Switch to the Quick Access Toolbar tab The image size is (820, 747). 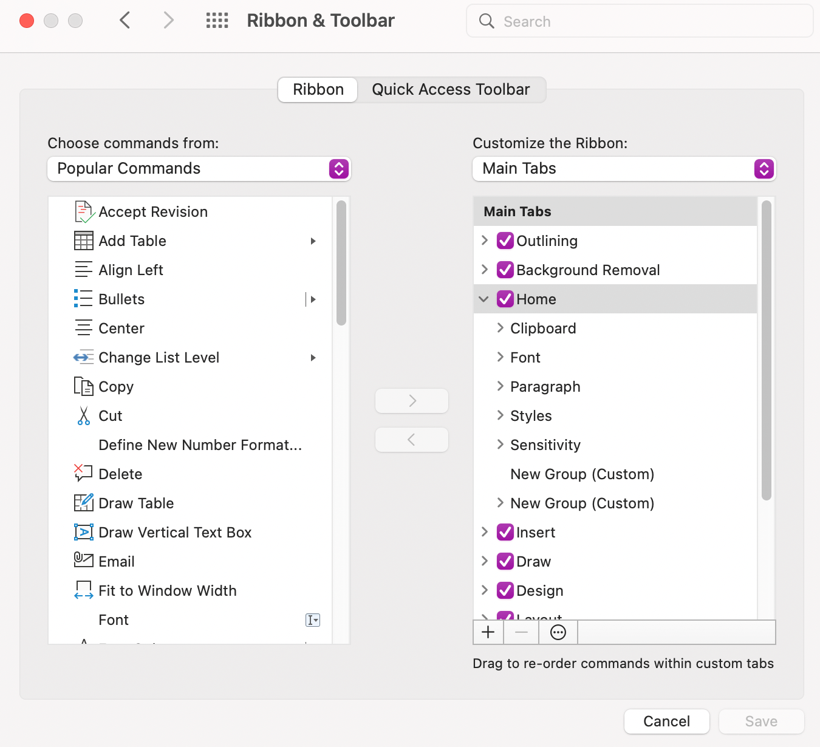tap(451, 90)
